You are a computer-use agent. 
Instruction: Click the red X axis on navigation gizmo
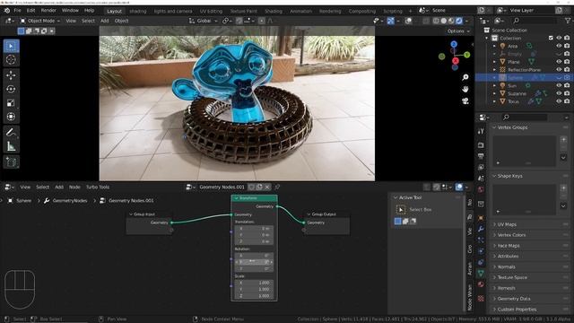point(456,61)
